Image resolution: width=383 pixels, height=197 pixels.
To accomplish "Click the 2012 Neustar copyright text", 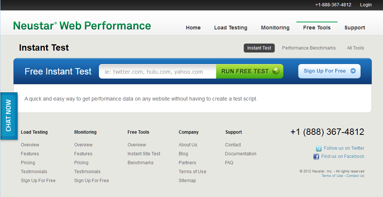I will [332, 171].
